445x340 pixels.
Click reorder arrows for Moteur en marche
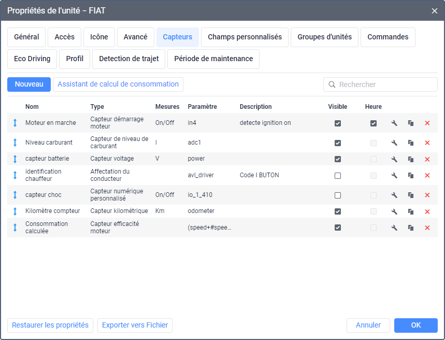pos(15,123)
